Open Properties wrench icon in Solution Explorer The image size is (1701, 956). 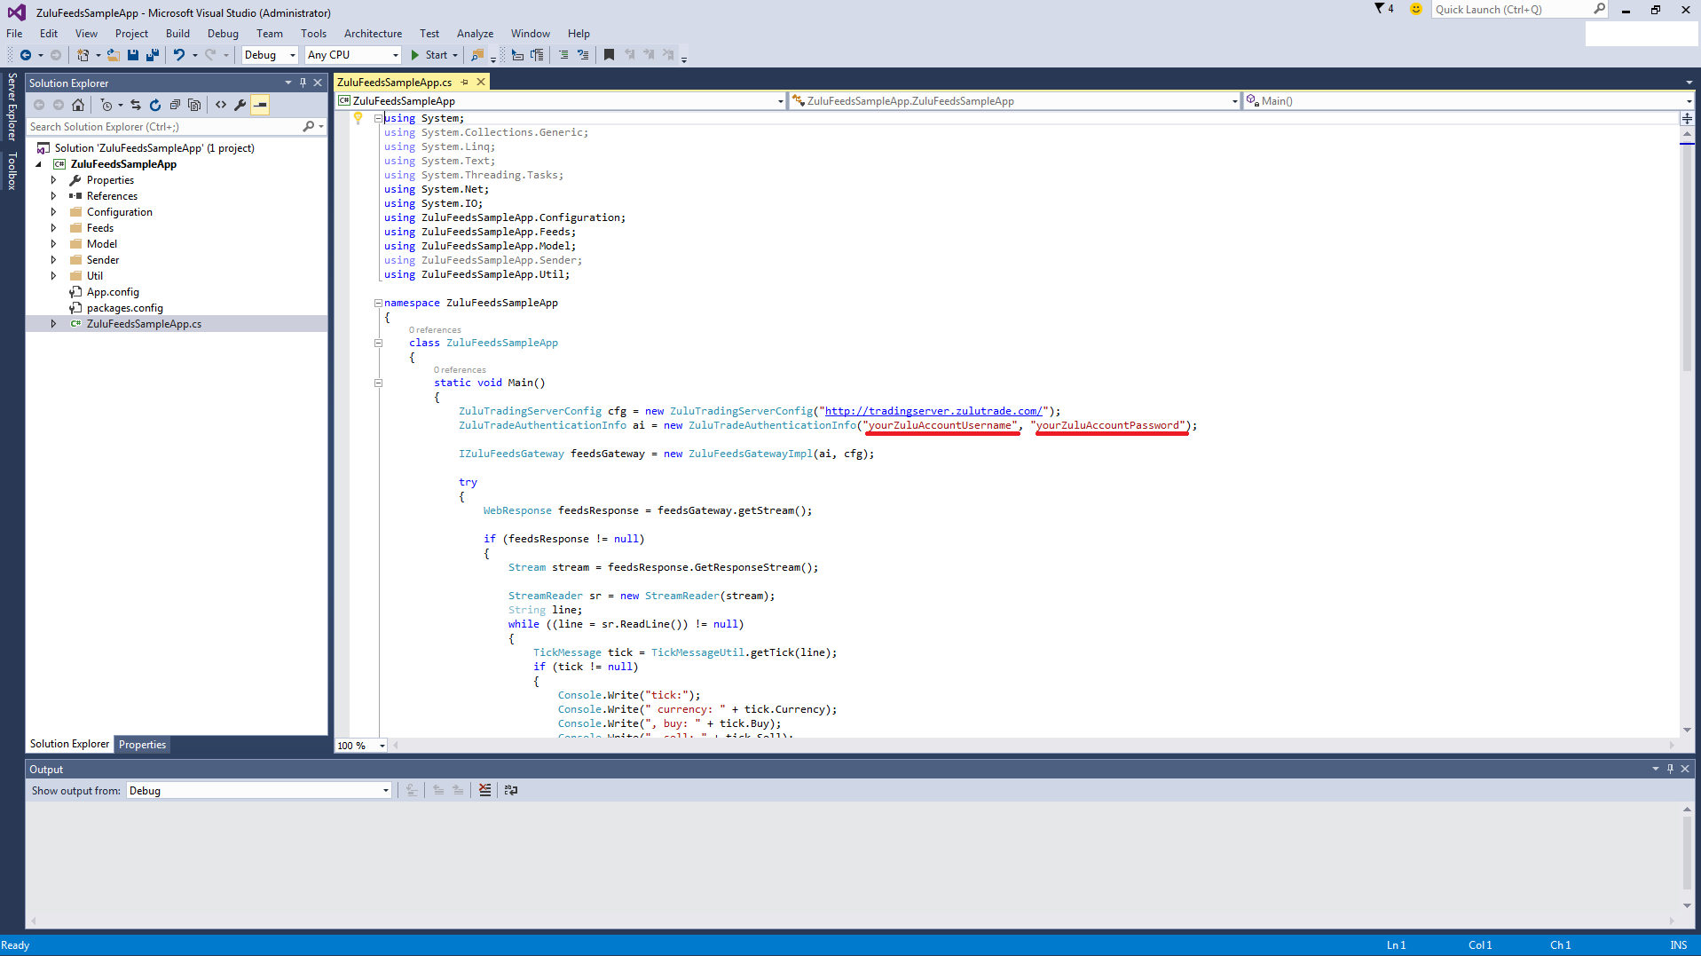pyautogui.click(x=240, y=105)
